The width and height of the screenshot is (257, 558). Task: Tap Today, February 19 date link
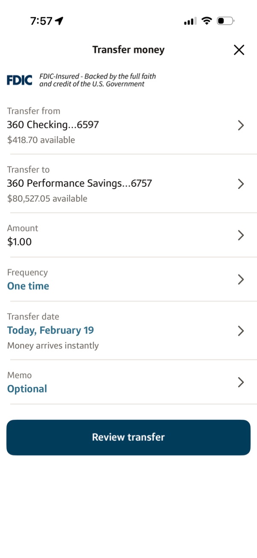pyautogui.click(x=50, y=330)
